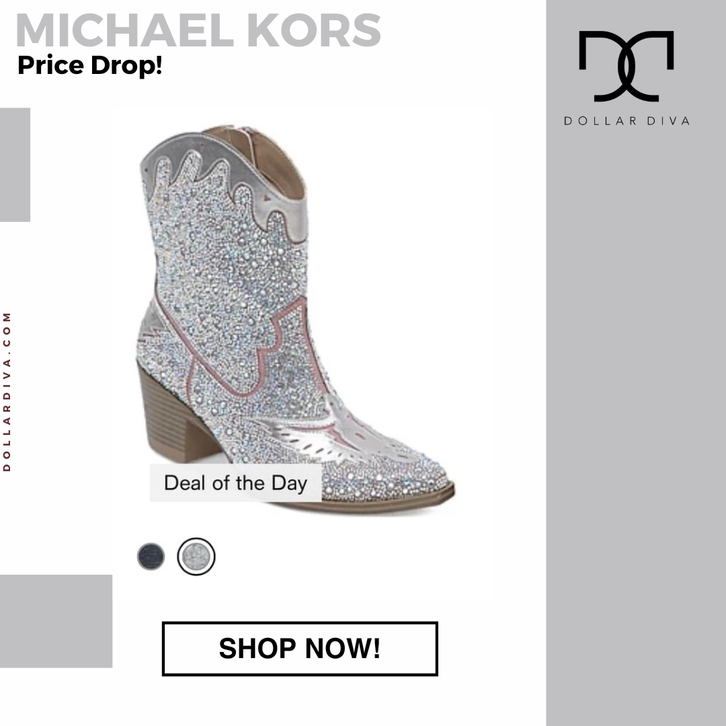Screen dimensions: 726x726
Task: Click the small gray block beside boot
Action: (x=15, y=165)
